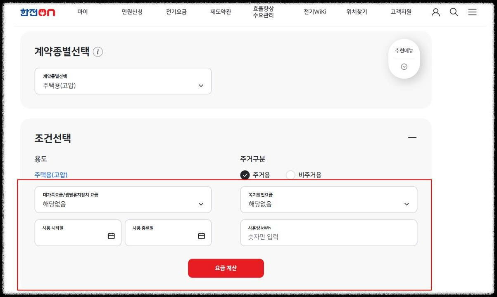The width and height of the screenshot is (497, 297).
Task: Open the 고객지원 menu
Action: pos(400,12)
